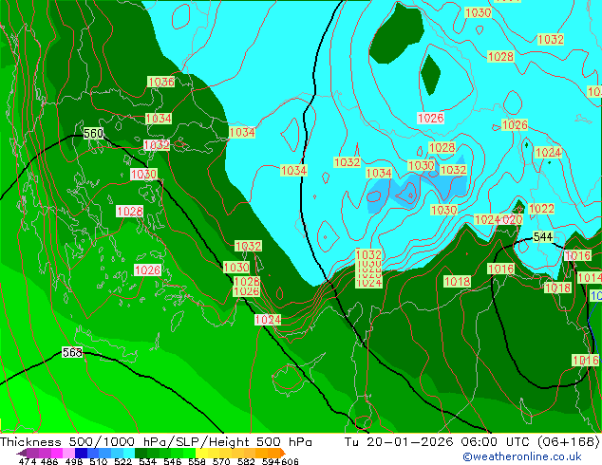Click the 510 legend value
Image resolution: width=602 pixels, height=465 pixels.
pyautogui.click(x=99, y=461)
